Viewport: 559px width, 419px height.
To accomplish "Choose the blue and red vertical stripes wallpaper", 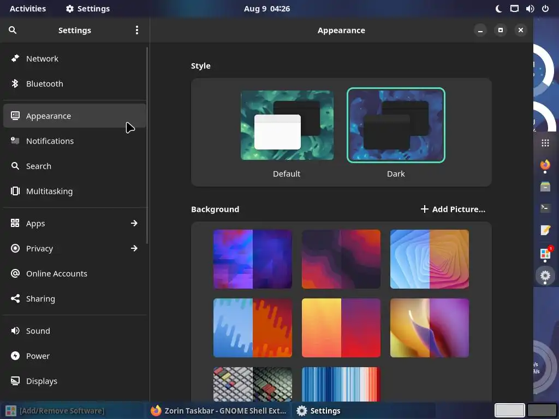I will (341, 384).
